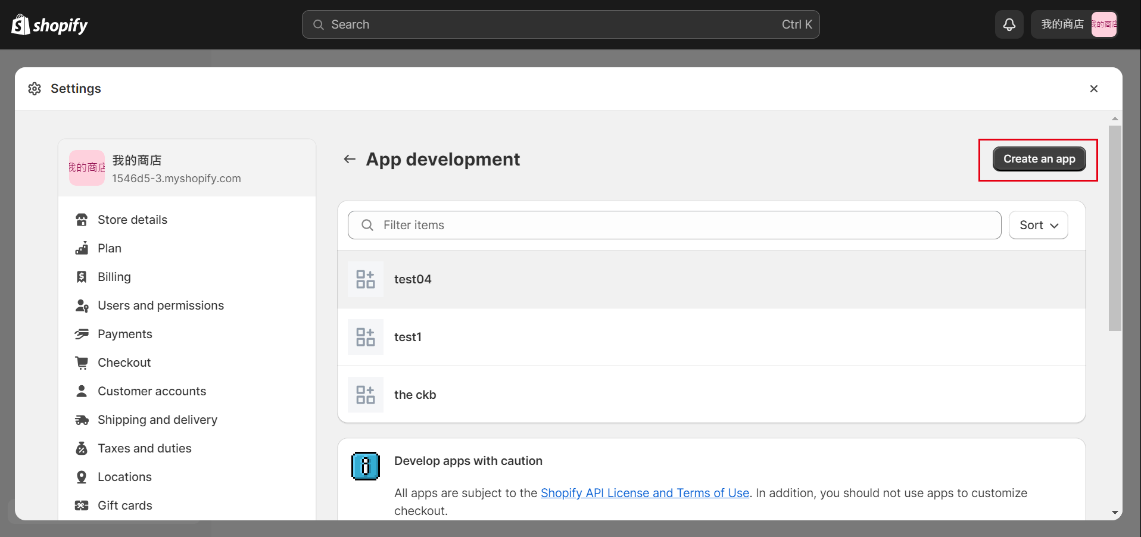
Task: Click the Checkout cart icon
Action: pyautogui.click(x=82, y=363)
